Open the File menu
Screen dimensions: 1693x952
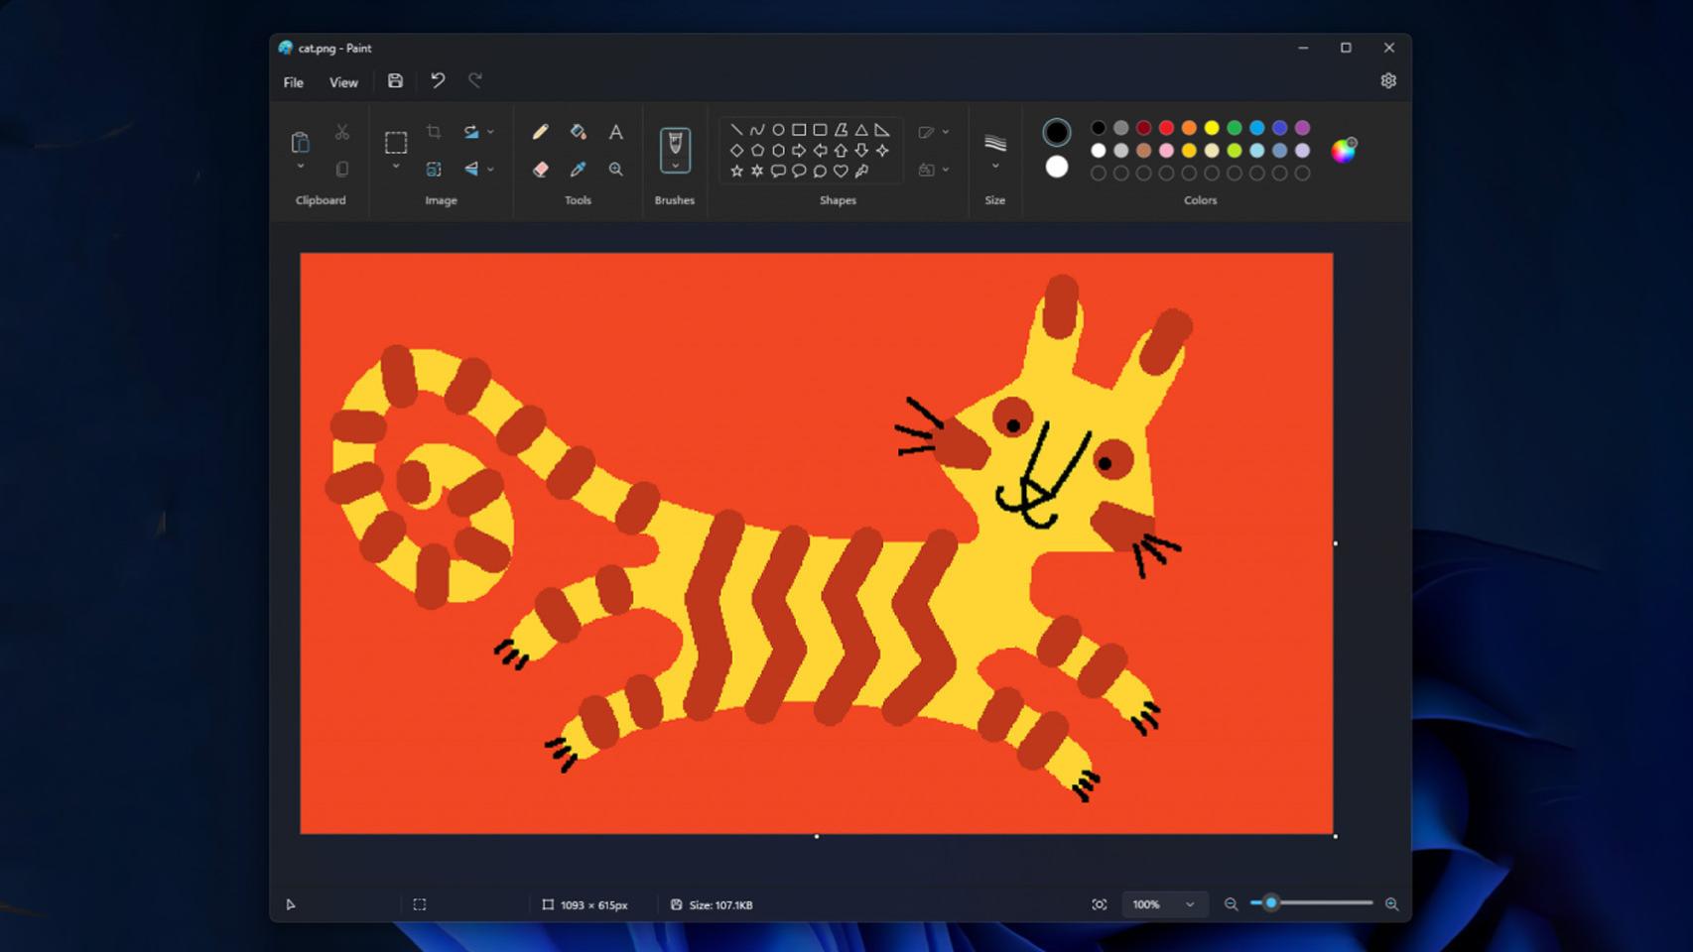tap(293, 82)
